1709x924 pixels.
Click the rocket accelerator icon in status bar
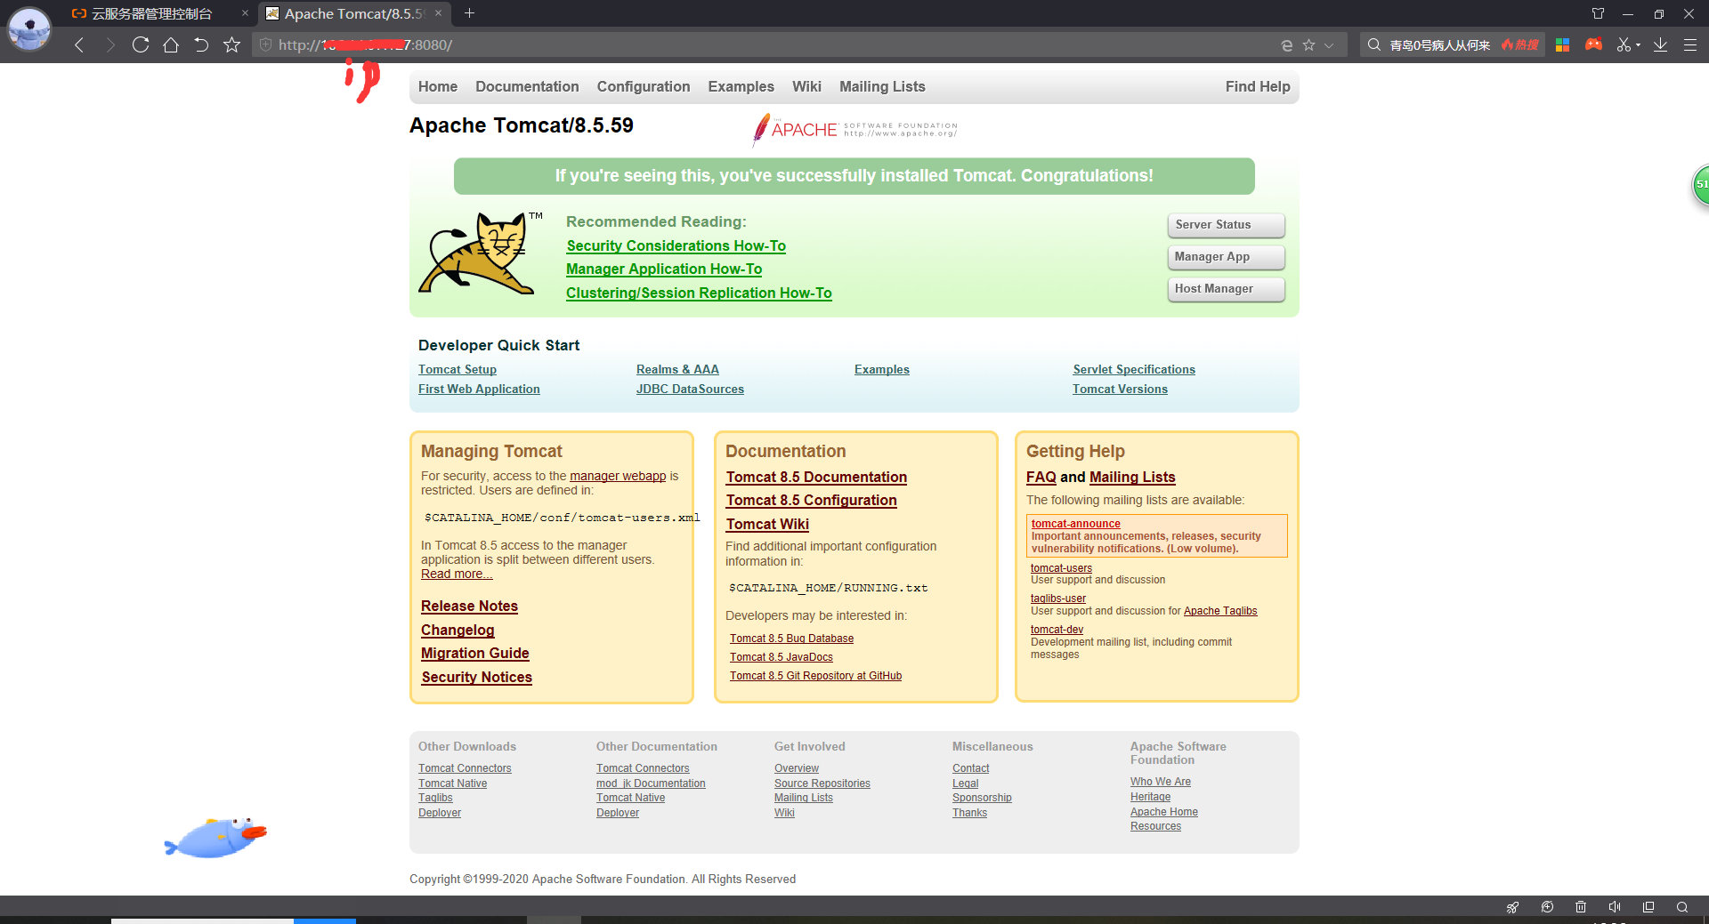[1512, 907]
